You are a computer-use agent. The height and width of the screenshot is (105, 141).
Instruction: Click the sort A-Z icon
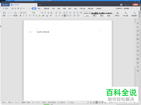(74, 13)
